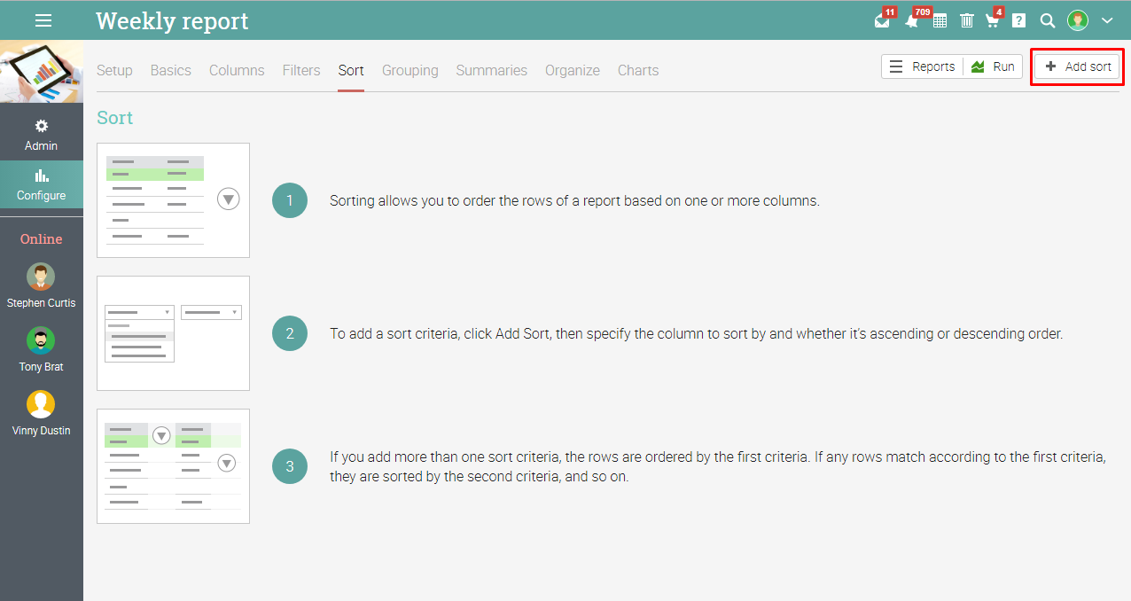This screenshot has height=601, width=1131.
Task: Click the first sorting illustration thumbnail
Action: pos(173,200)
